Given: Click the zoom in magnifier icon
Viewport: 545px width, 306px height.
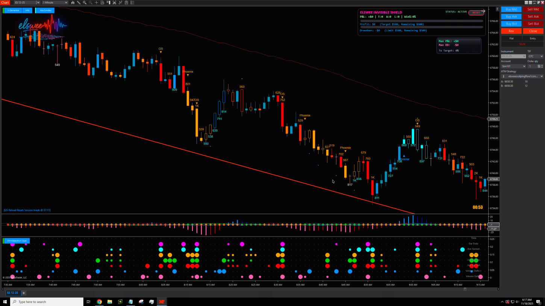Looking at the screenshot, I should pyautogui.click(x=85, y=3).
